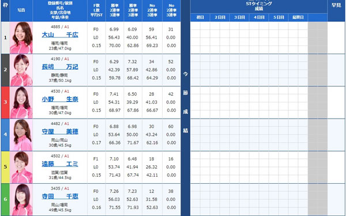The image size is (346, 216).
Task: Click the 31歳/44.5kg text
Action: coord(60,177)
